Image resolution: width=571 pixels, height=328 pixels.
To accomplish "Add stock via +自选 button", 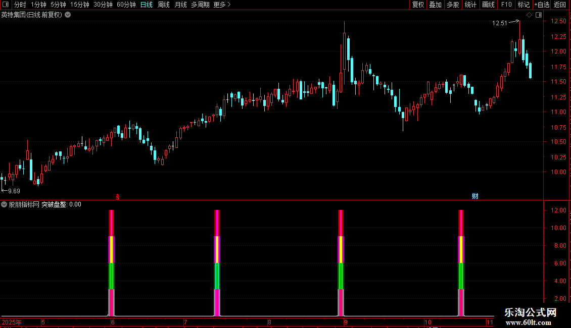I will click(542, 5).
